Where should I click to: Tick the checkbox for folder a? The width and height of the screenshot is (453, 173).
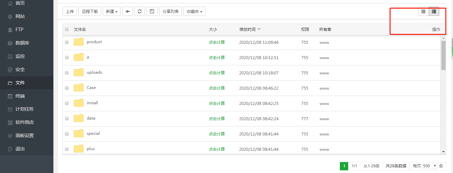(x=67, y=57)
